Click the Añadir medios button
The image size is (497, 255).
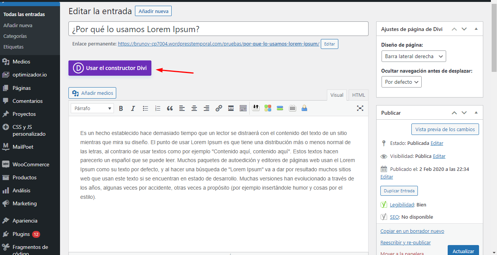(93, 93)
